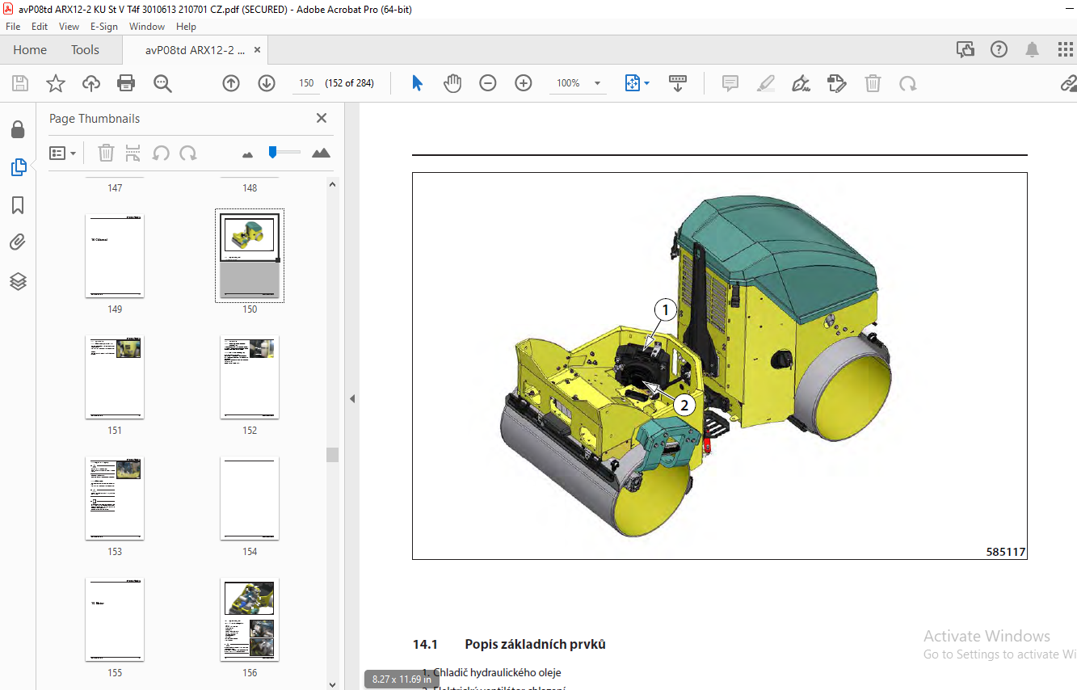Select page 151 thumbnail

(115, 377)
